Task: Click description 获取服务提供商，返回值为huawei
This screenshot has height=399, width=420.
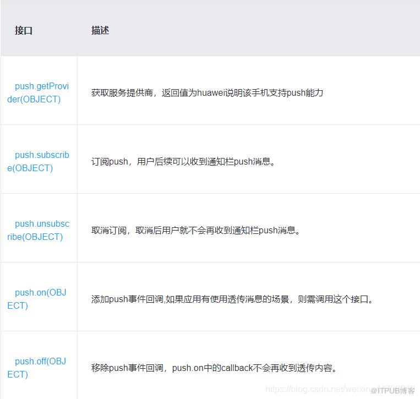Action: (207, 92)
